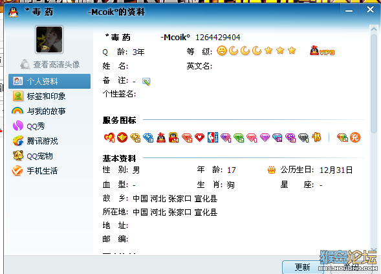This screenshot has height=274, width=381.
Task: Click the 基本资料 section heading
Action: coord(119,159)
